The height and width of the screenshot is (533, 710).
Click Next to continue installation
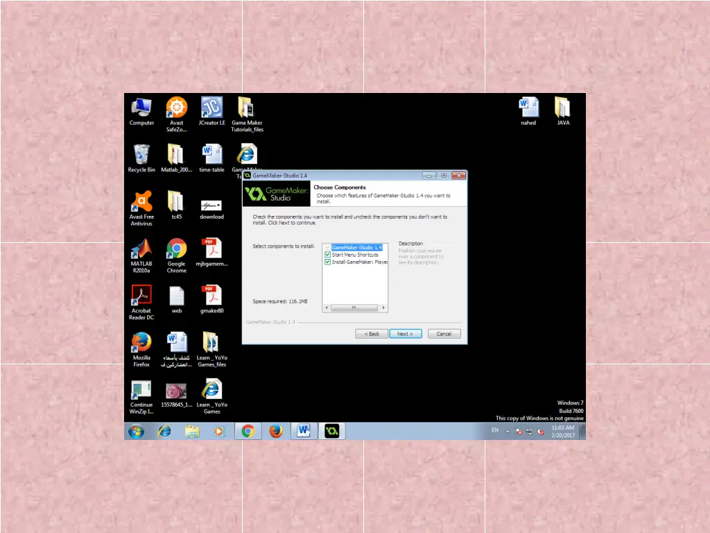[406, 334]
